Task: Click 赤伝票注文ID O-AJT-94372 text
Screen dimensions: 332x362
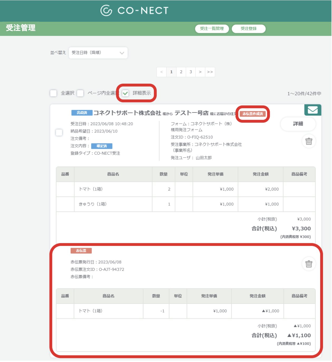Action: (97, 269)
